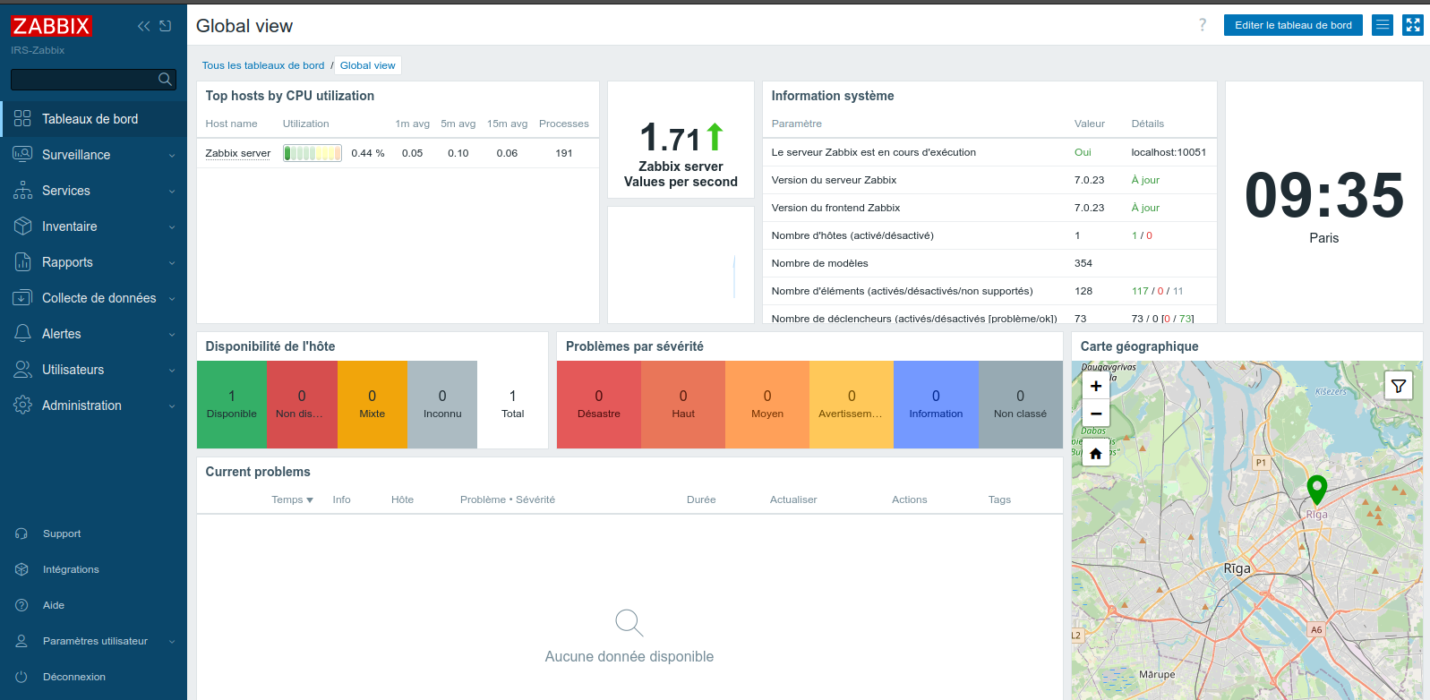Open the Rapports menu item

click(93, 262)
